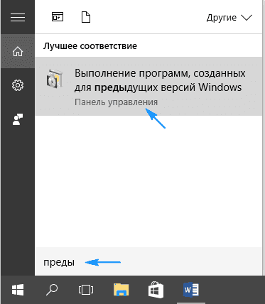Expand the Другие filter dropdown
Image resolution: width=265 pixels, height=304 pixels.
(229, 18)
